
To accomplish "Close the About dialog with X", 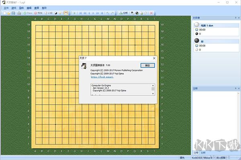I will click(x=154, y=58).
